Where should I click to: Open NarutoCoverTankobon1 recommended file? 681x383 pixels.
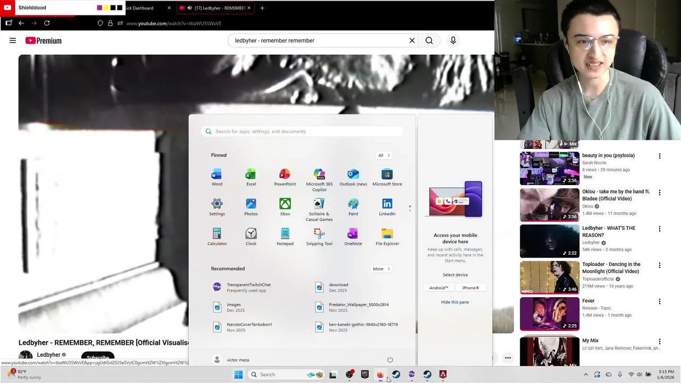point(243,327)
